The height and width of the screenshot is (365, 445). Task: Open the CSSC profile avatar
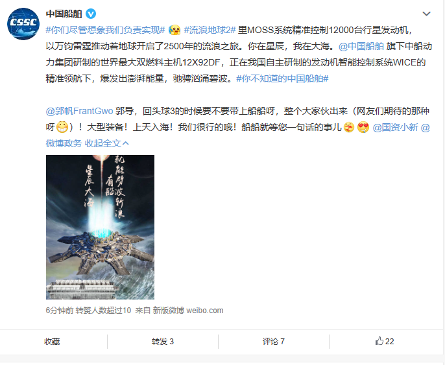click(x=23, y=24)
